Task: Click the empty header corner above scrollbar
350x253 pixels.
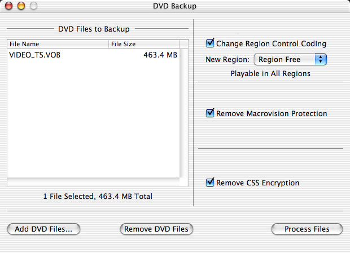Action: click(x=183, y=44)
